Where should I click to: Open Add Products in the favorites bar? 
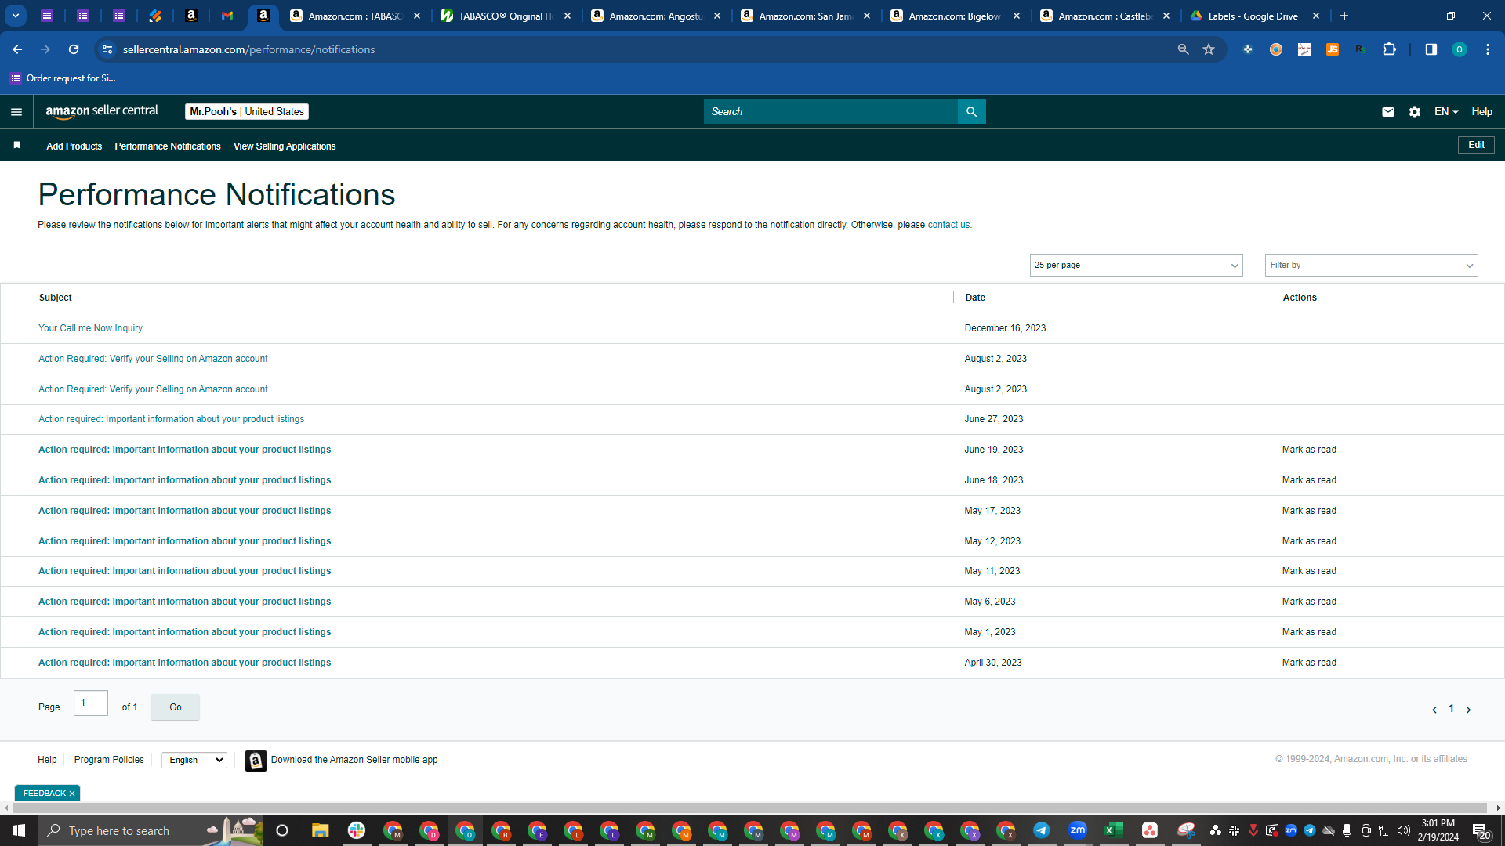point(74,146)
